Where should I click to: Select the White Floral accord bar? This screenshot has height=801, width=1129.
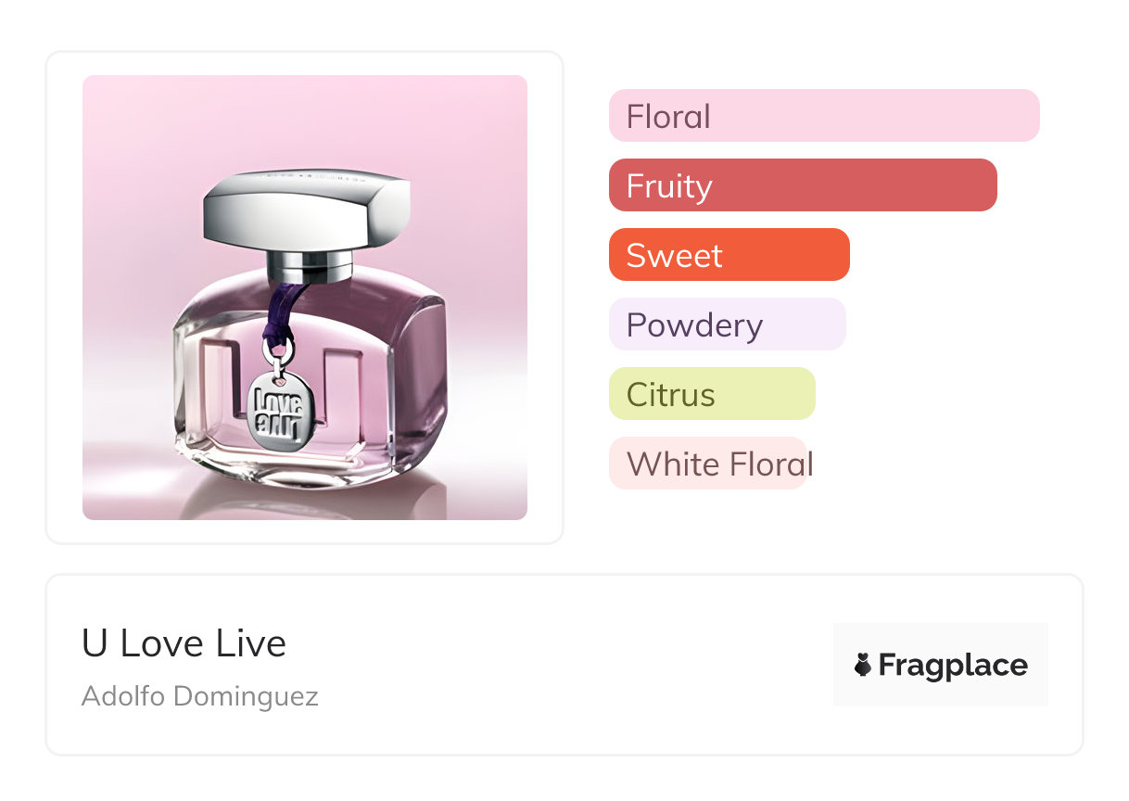coord(708,464)
